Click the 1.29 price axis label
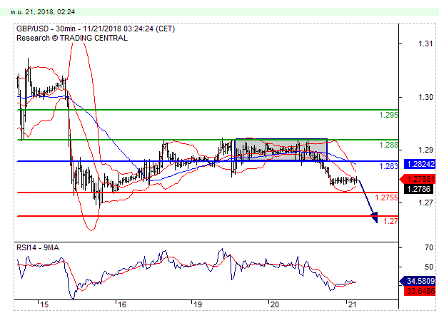The image size is (439, 318). click(425, 150)
